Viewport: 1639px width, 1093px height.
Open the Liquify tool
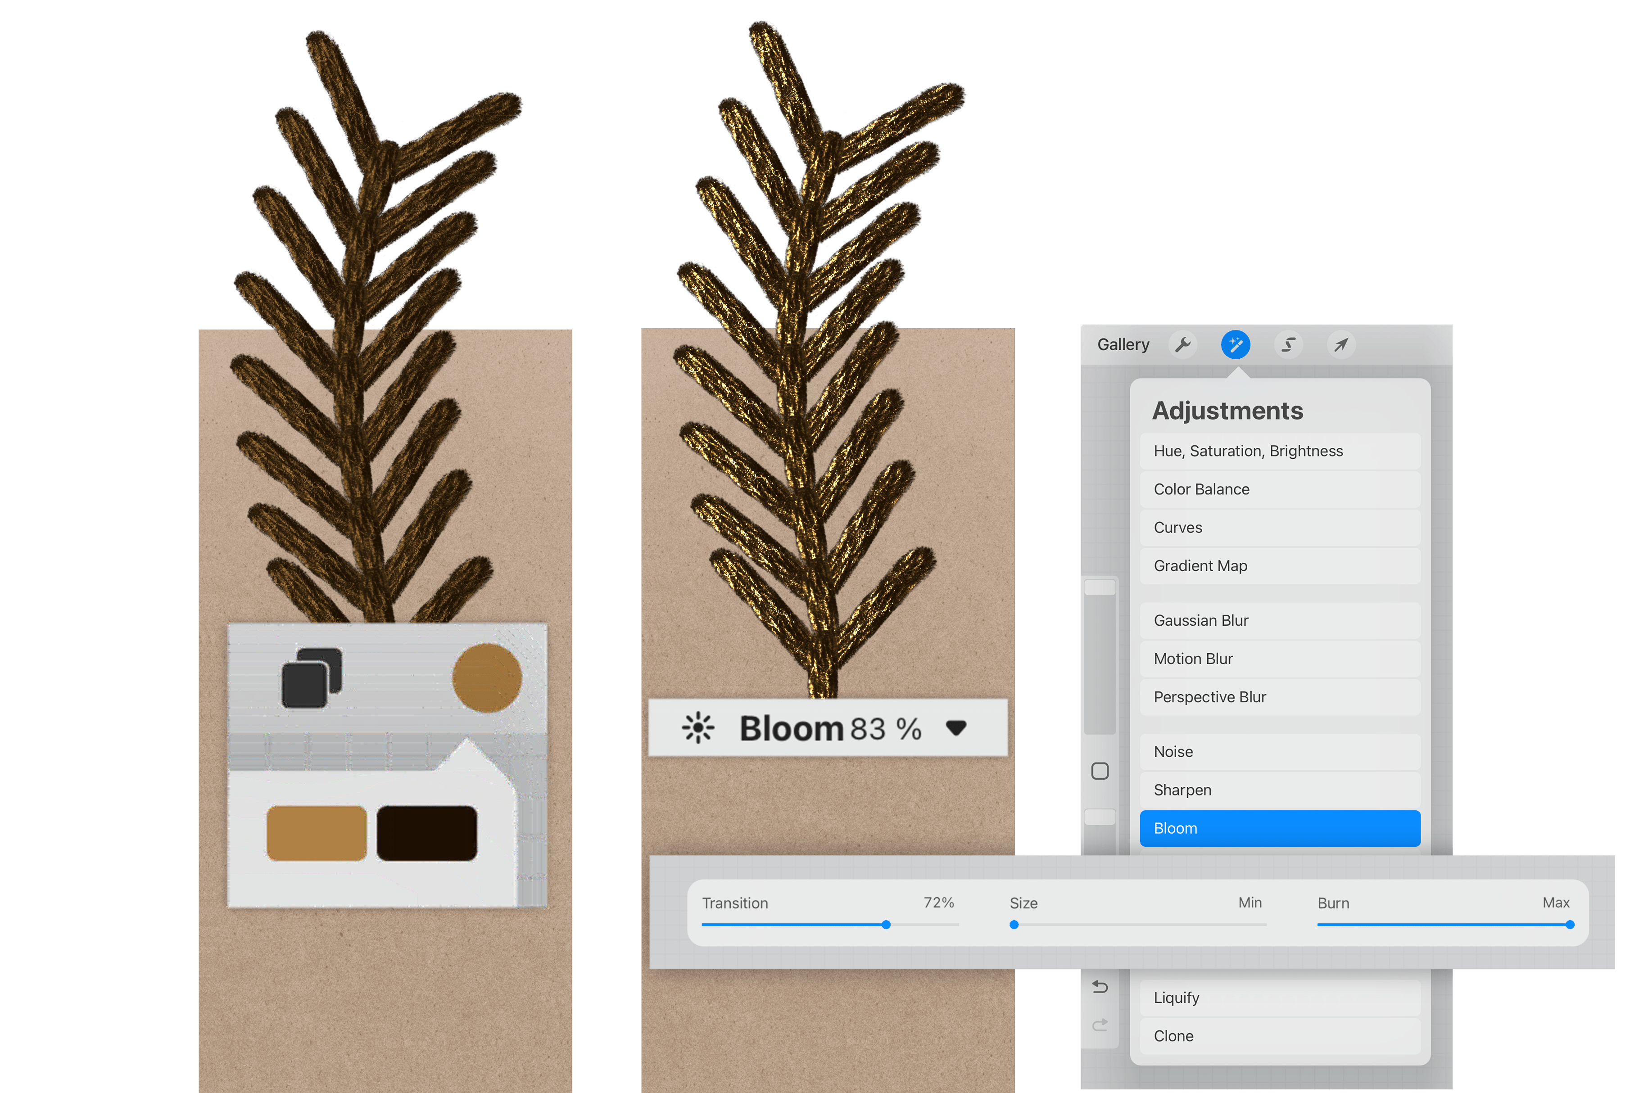1280,998
